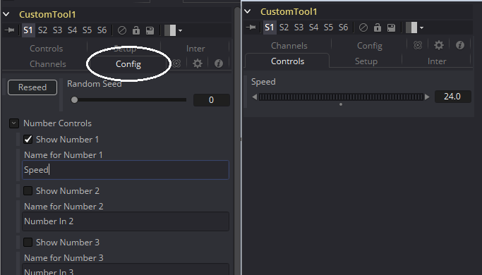Open the gear settings tab in right panel
The height and width of the screenshot is (275, 482).
[x=439, y=45]
